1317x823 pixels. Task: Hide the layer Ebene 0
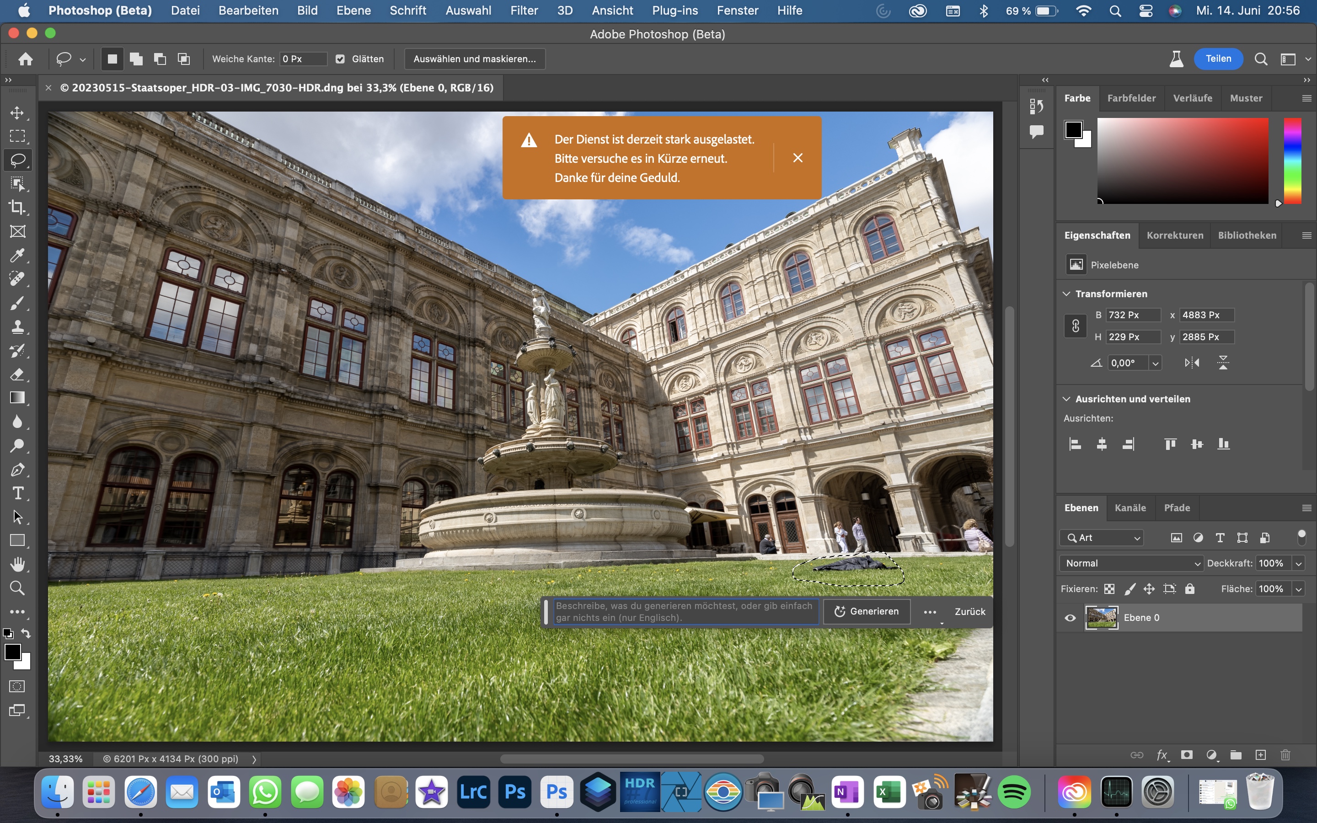[x=1070, y=617]
